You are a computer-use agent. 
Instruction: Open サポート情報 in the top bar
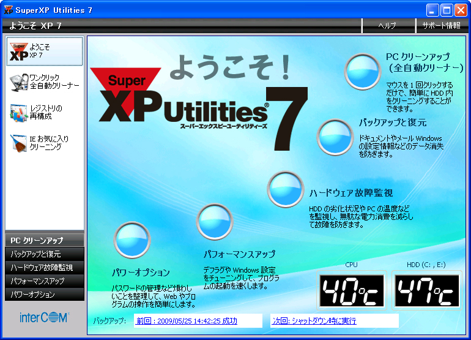coord(441,26)
